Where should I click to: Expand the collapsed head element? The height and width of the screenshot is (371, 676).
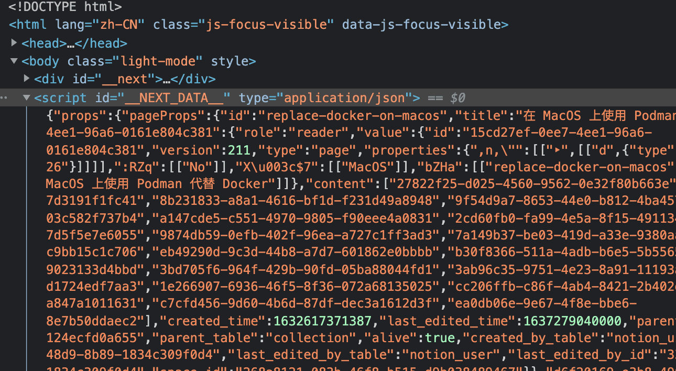pyautogui.click(x=14, y=42)
